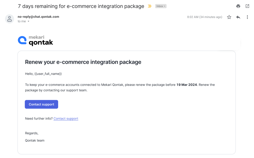The width and height of the screenshot is (254, 158).
Task: Click the Inbox label tag
Action: (x=159, y=6)
